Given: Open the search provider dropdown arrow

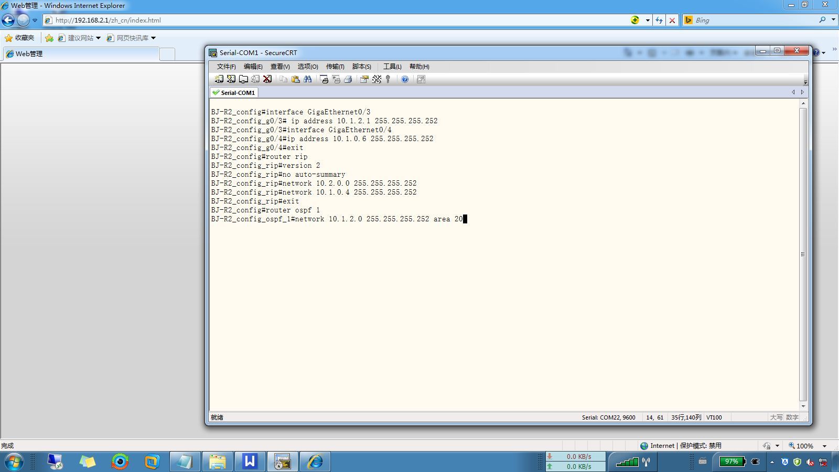Looking at the screenshot, I should pos(833,20).
